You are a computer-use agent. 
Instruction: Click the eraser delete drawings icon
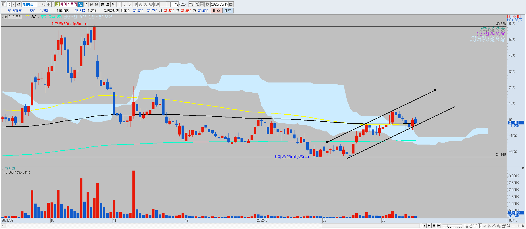click(499, 226)
